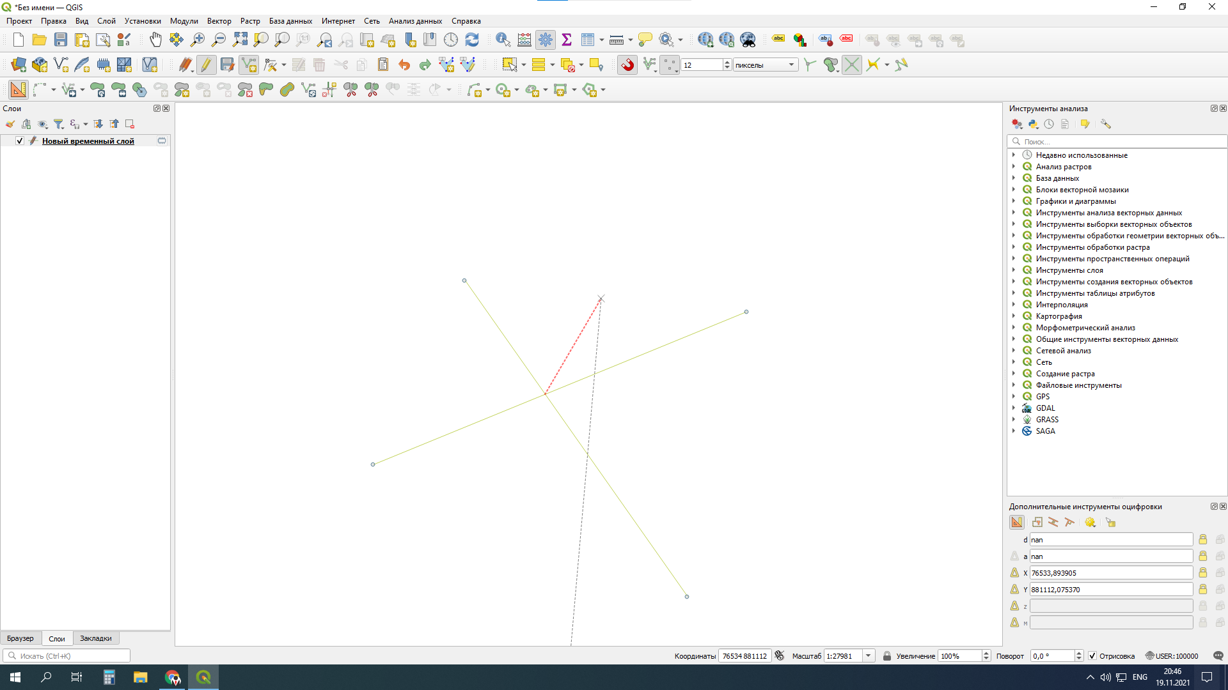Click the Save Layer Edits icon

coord(226,65)
